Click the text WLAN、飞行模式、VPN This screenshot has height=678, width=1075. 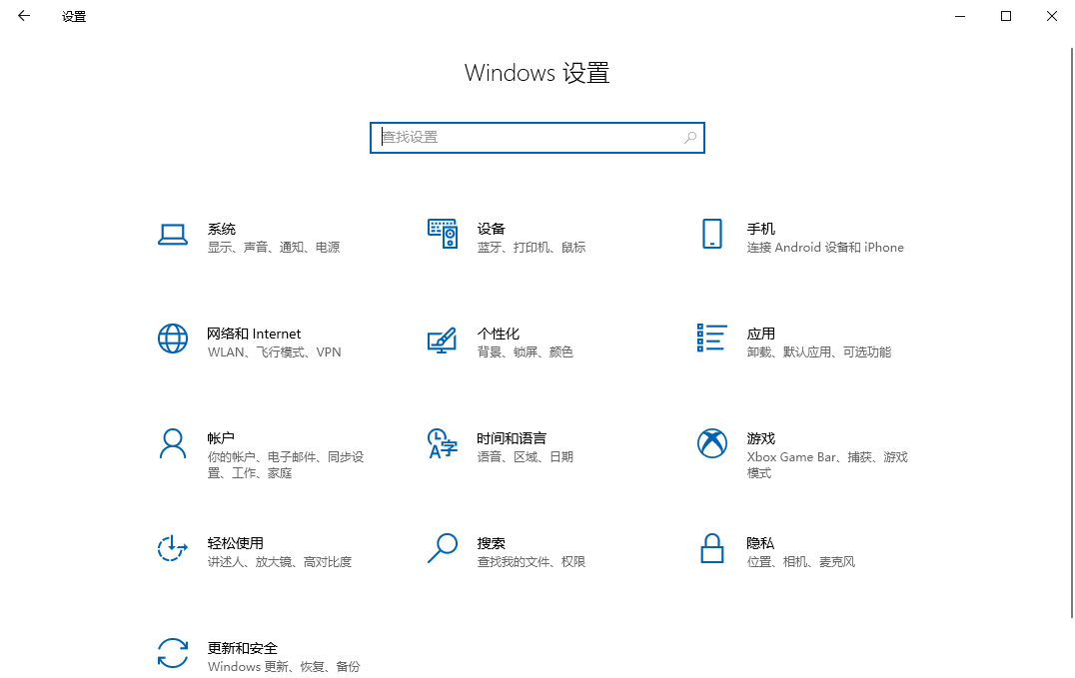274,352
